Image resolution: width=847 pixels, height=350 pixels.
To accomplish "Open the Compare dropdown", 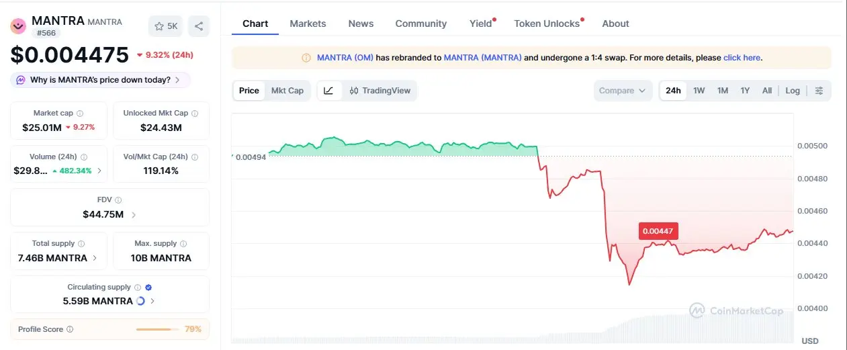I will 623,91.
